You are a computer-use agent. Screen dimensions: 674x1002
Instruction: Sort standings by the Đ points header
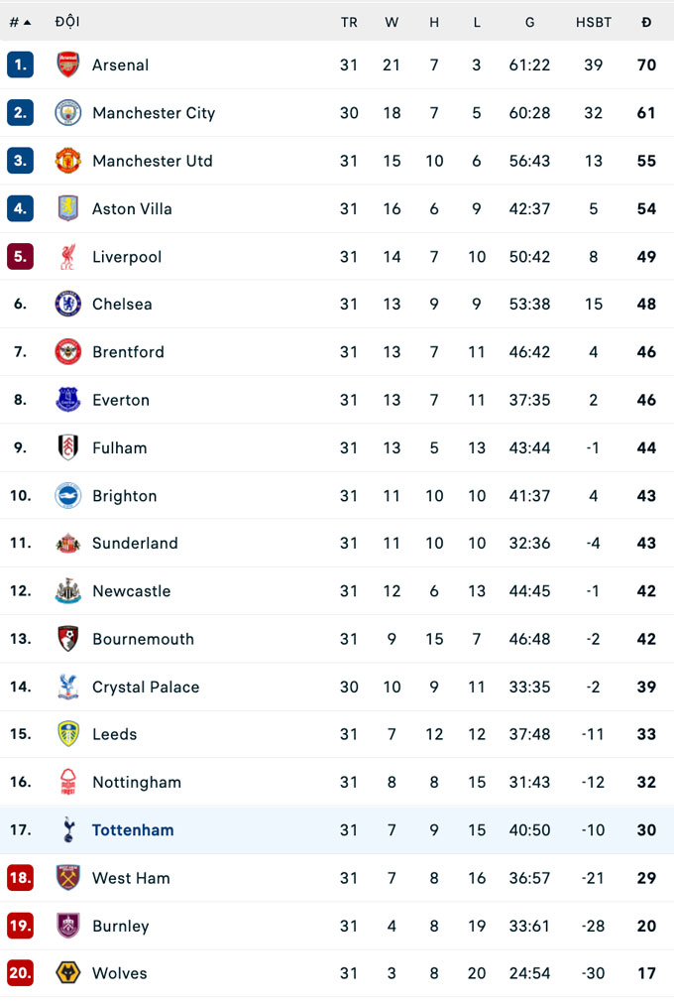[x=646, y=22]
